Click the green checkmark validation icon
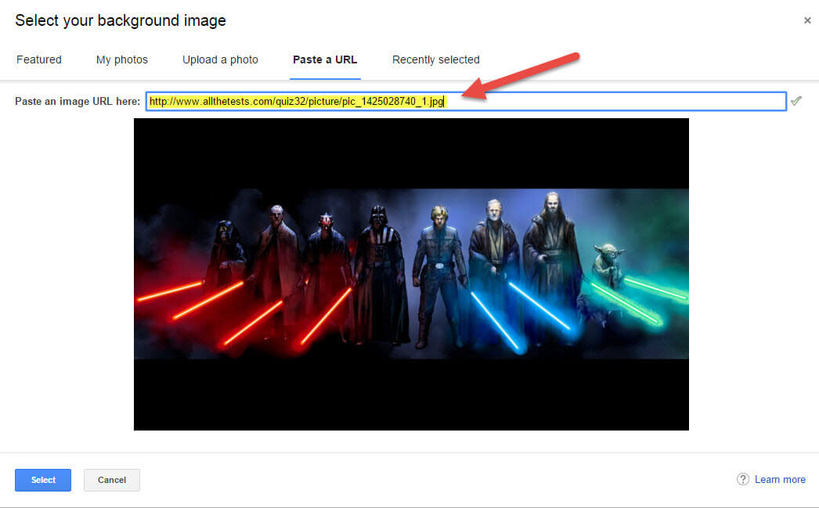 point(796,101)
